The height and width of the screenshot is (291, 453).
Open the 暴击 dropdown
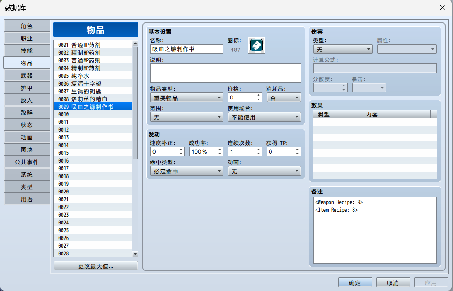[x=369, y=87]
